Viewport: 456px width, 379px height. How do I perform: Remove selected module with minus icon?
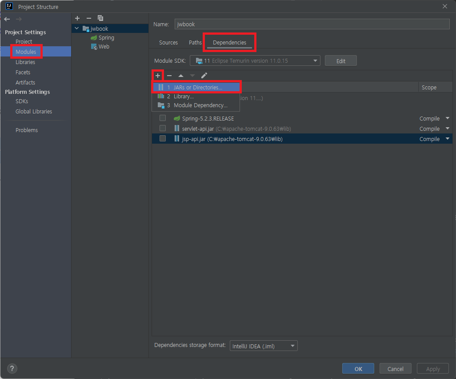[x=89, y=18]
